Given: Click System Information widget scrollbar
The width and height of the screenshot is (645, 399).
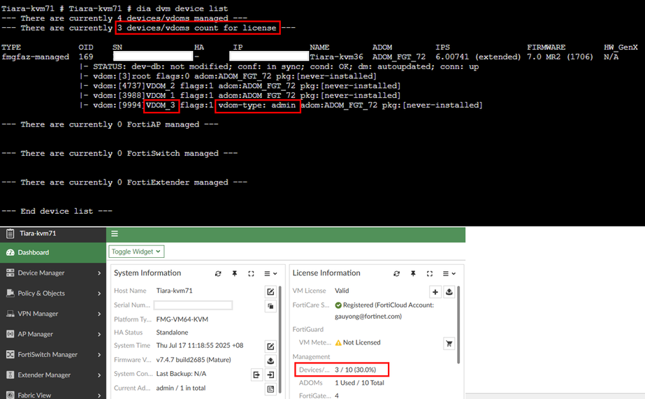Looking at the screenshot, I should pyautogui.click(x=280, y=339).
